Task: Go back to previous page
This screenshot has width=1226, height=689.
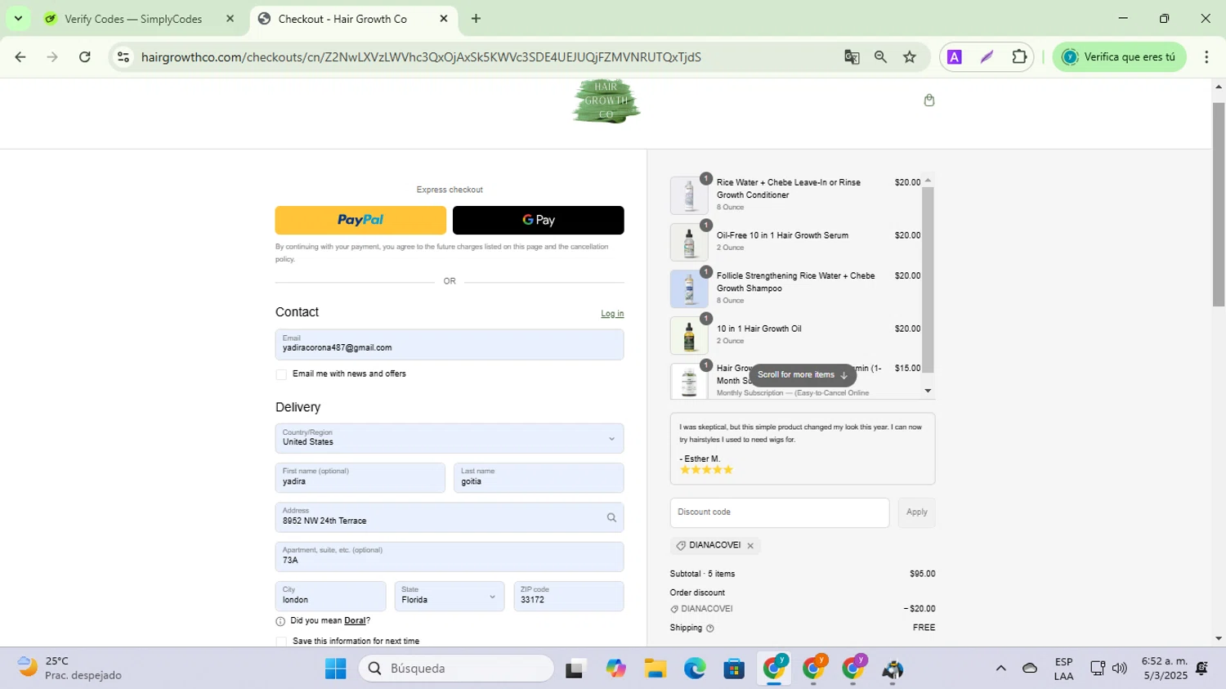Action: coord(20,57)
